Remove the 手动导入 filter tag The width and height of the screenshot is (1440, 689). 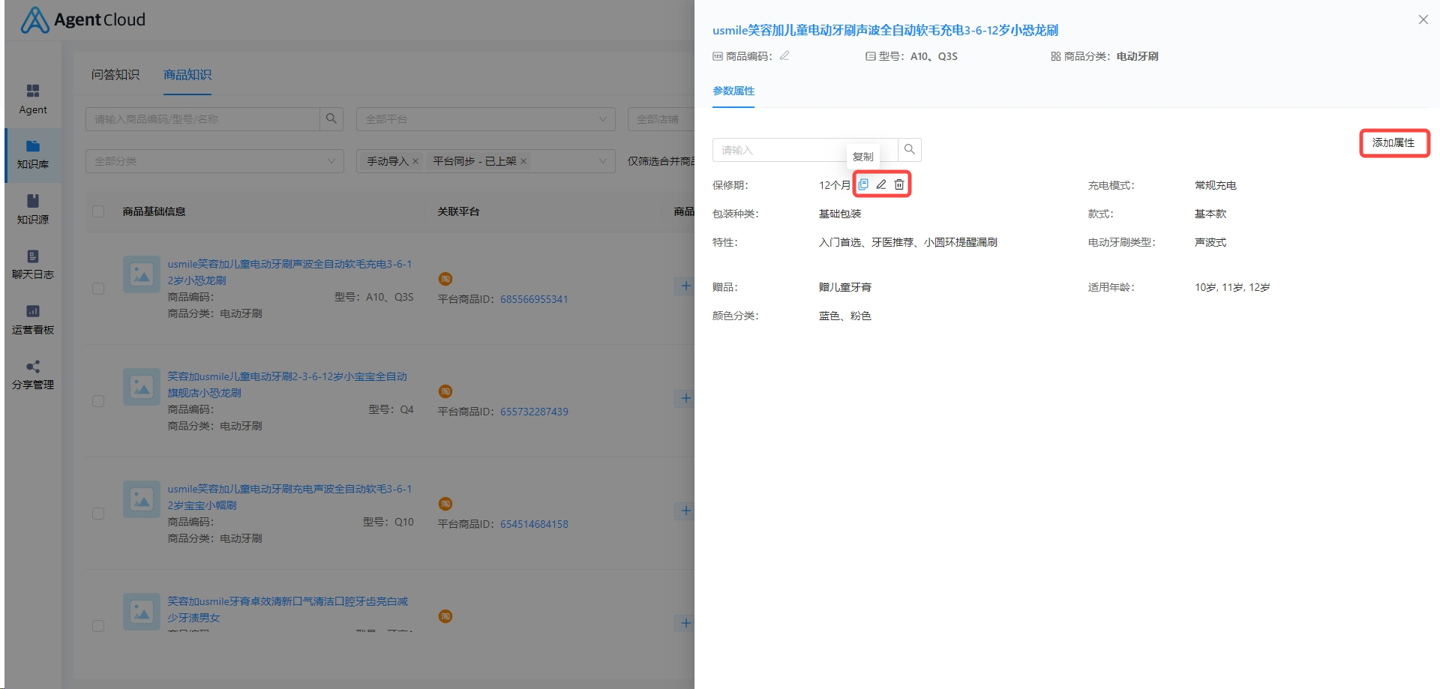coord(415,161)
